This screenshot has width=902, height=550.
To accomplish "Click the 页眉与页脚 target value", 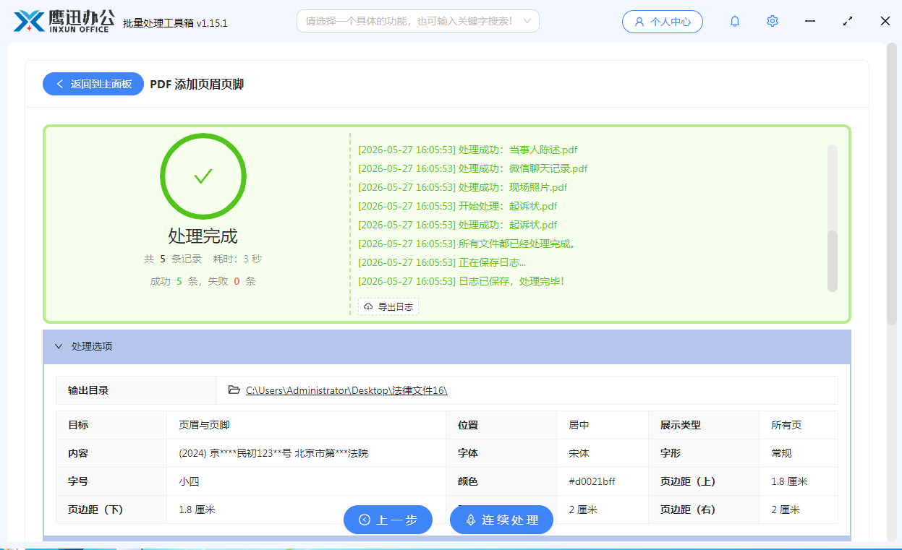I will pos(204,425).
